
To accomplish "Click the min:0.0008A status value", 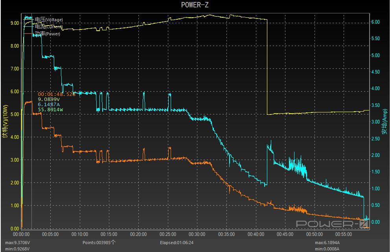I will click(x=327, y=249).
